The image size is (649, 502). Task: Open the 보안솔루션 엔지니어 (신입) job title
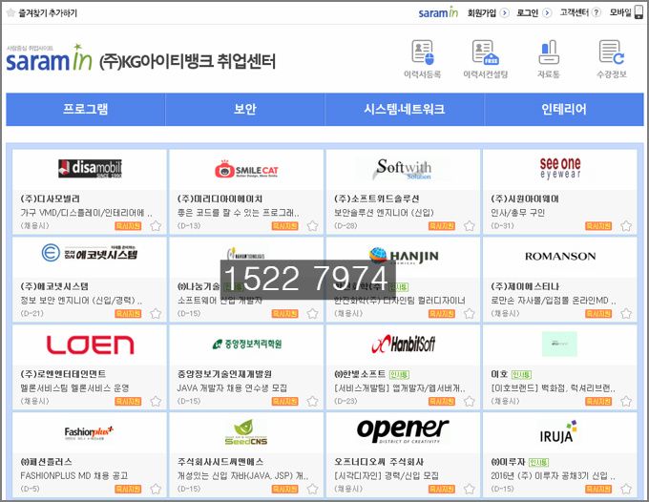click(x=384, y=213)
